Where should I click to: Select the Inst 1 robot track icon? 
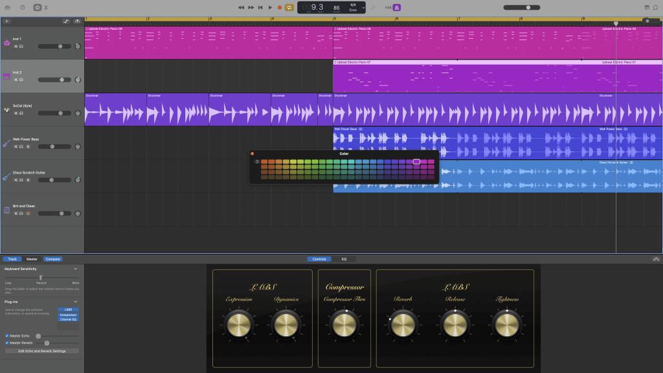(x=7, y=43)
